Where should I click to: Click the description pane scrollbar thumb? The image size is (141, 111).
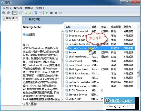(x=63, y=60)
